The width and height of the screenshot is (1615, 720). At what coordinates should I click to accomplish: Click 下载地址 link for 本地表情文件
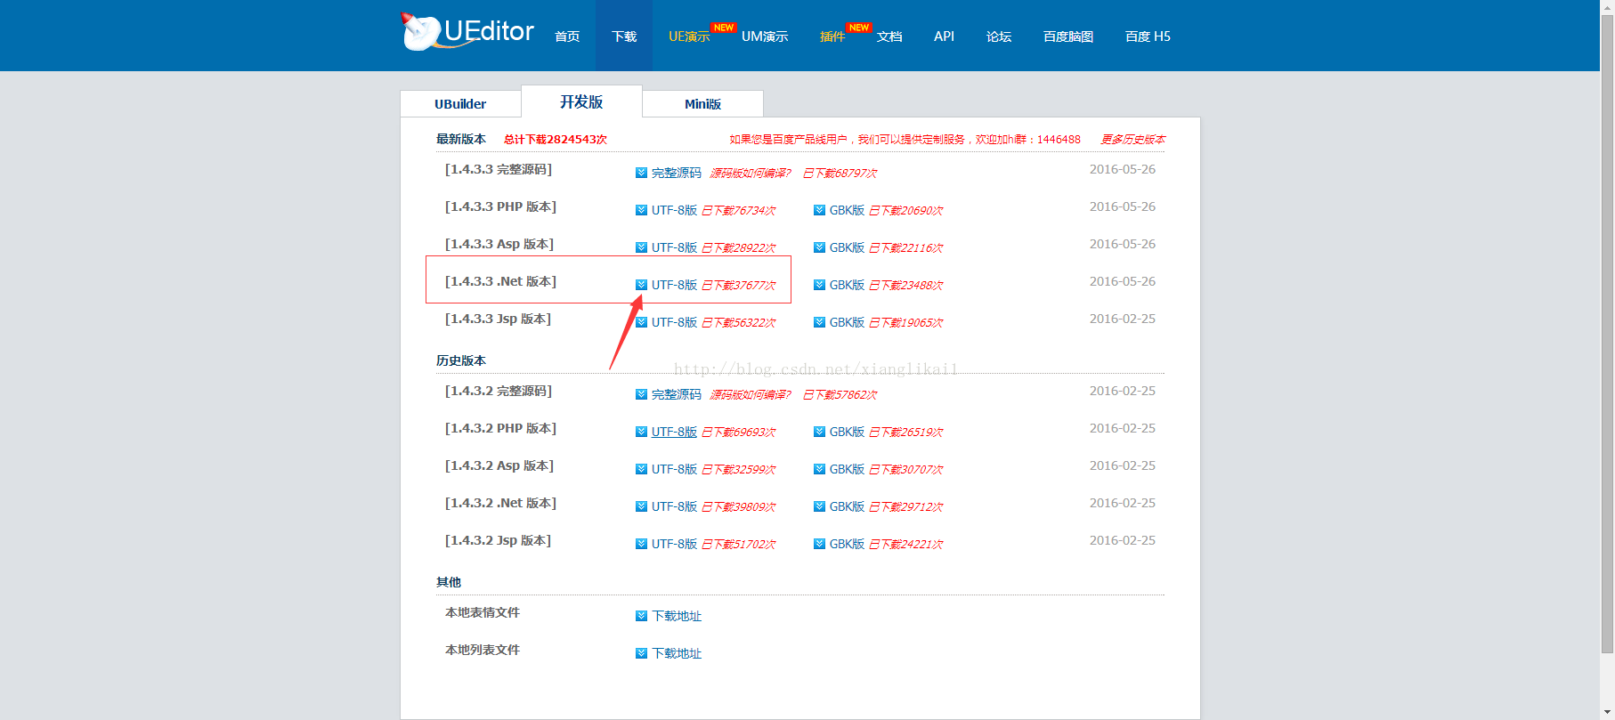click(677, 616)
